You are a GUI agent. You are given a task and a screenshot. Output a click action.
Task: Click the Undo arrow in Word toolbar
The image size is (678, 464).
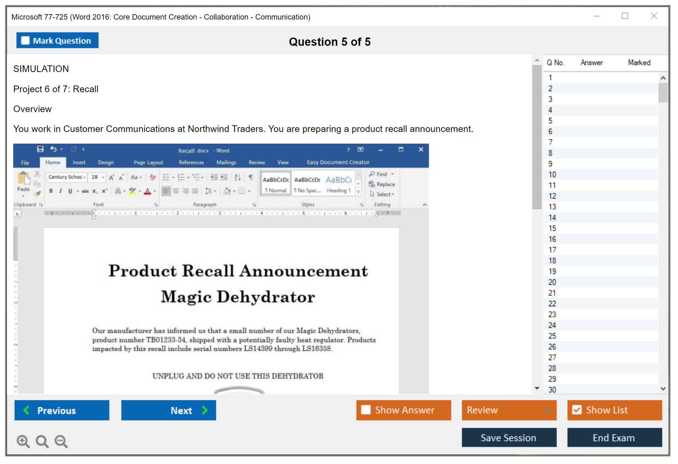click(53, 149)
